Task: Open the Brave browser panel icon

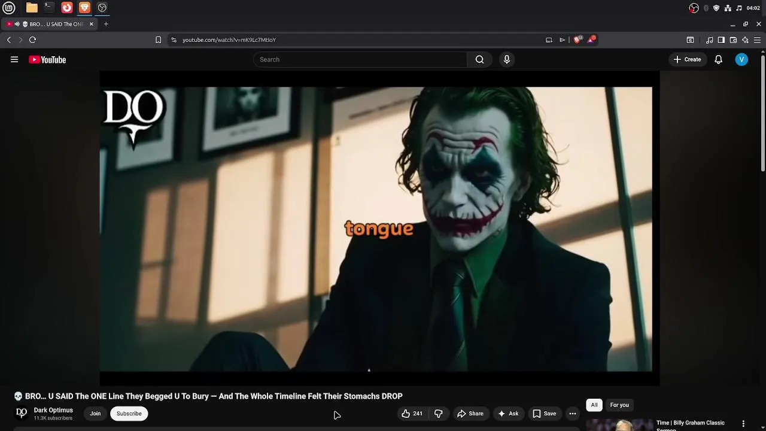Action: pyautogui.click(x=84, y=8)
